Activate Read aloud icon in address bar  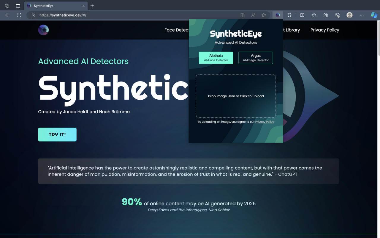pos(253,15)
